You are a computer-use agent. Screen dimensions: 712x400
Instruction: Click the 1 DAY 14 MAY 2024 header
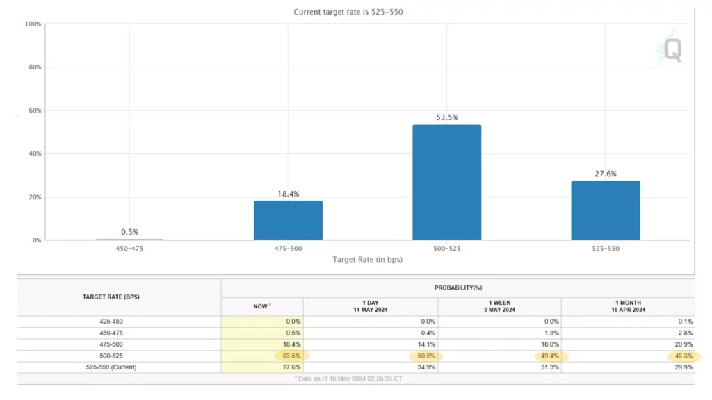[371, 306]
